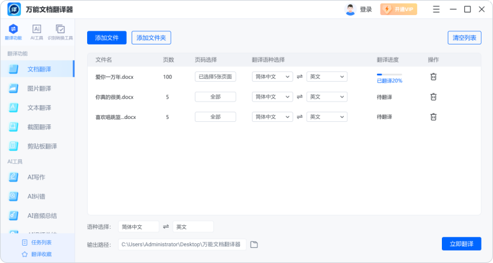493x263 pixels.
Task: Click the 文件名 column header
Action: point(104,59)
